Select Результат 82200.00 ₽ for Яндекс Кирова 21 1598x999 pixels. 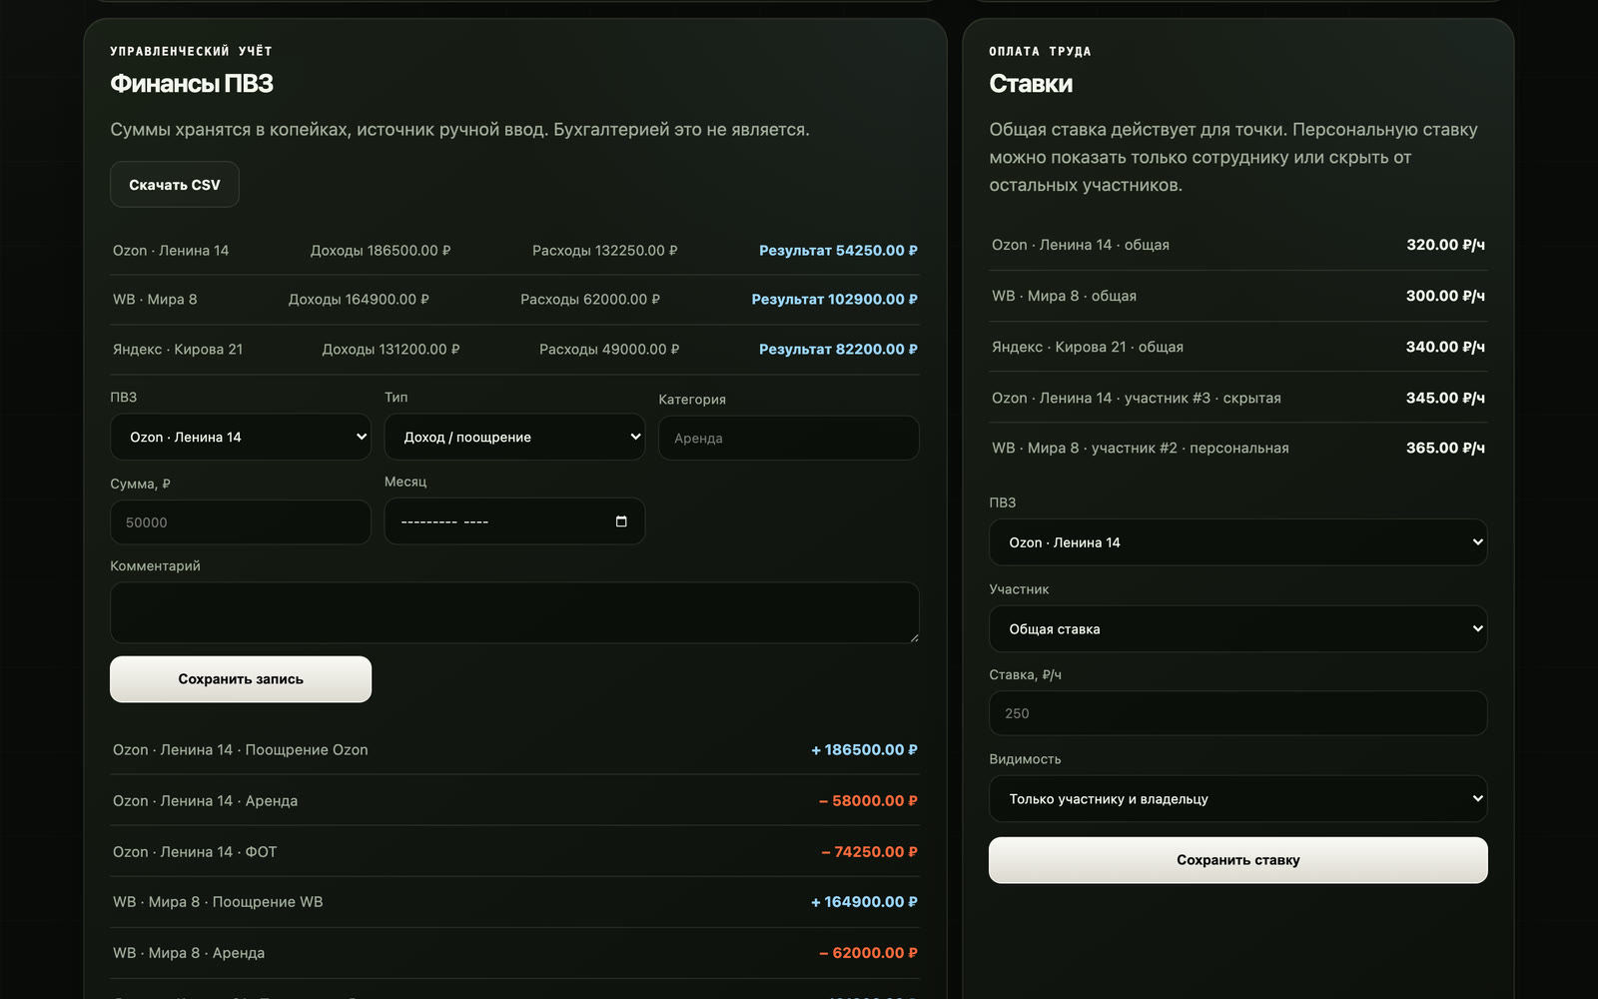click(x=838, y=350)
